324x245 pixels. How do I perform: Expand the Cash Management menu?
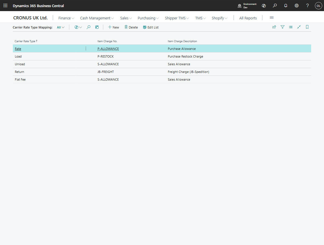97,18
